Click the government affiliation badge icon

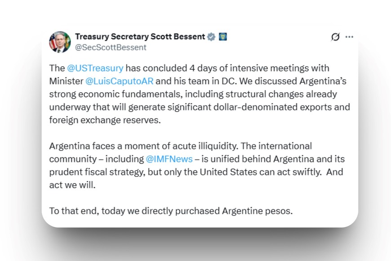click(x=222, y=37)
